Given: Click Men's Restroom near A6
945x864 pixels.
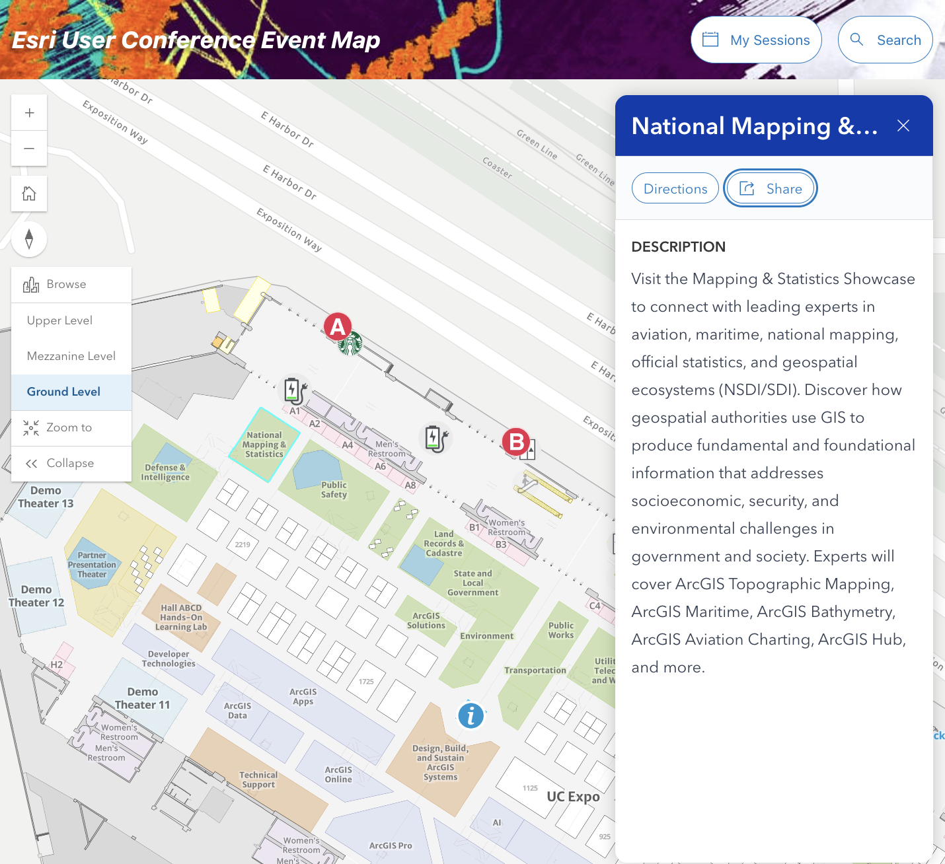Looking at the screenshot, I should tap(387, 449).
